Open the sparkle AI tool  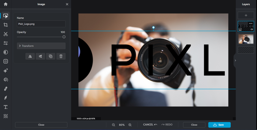[6, 70]
